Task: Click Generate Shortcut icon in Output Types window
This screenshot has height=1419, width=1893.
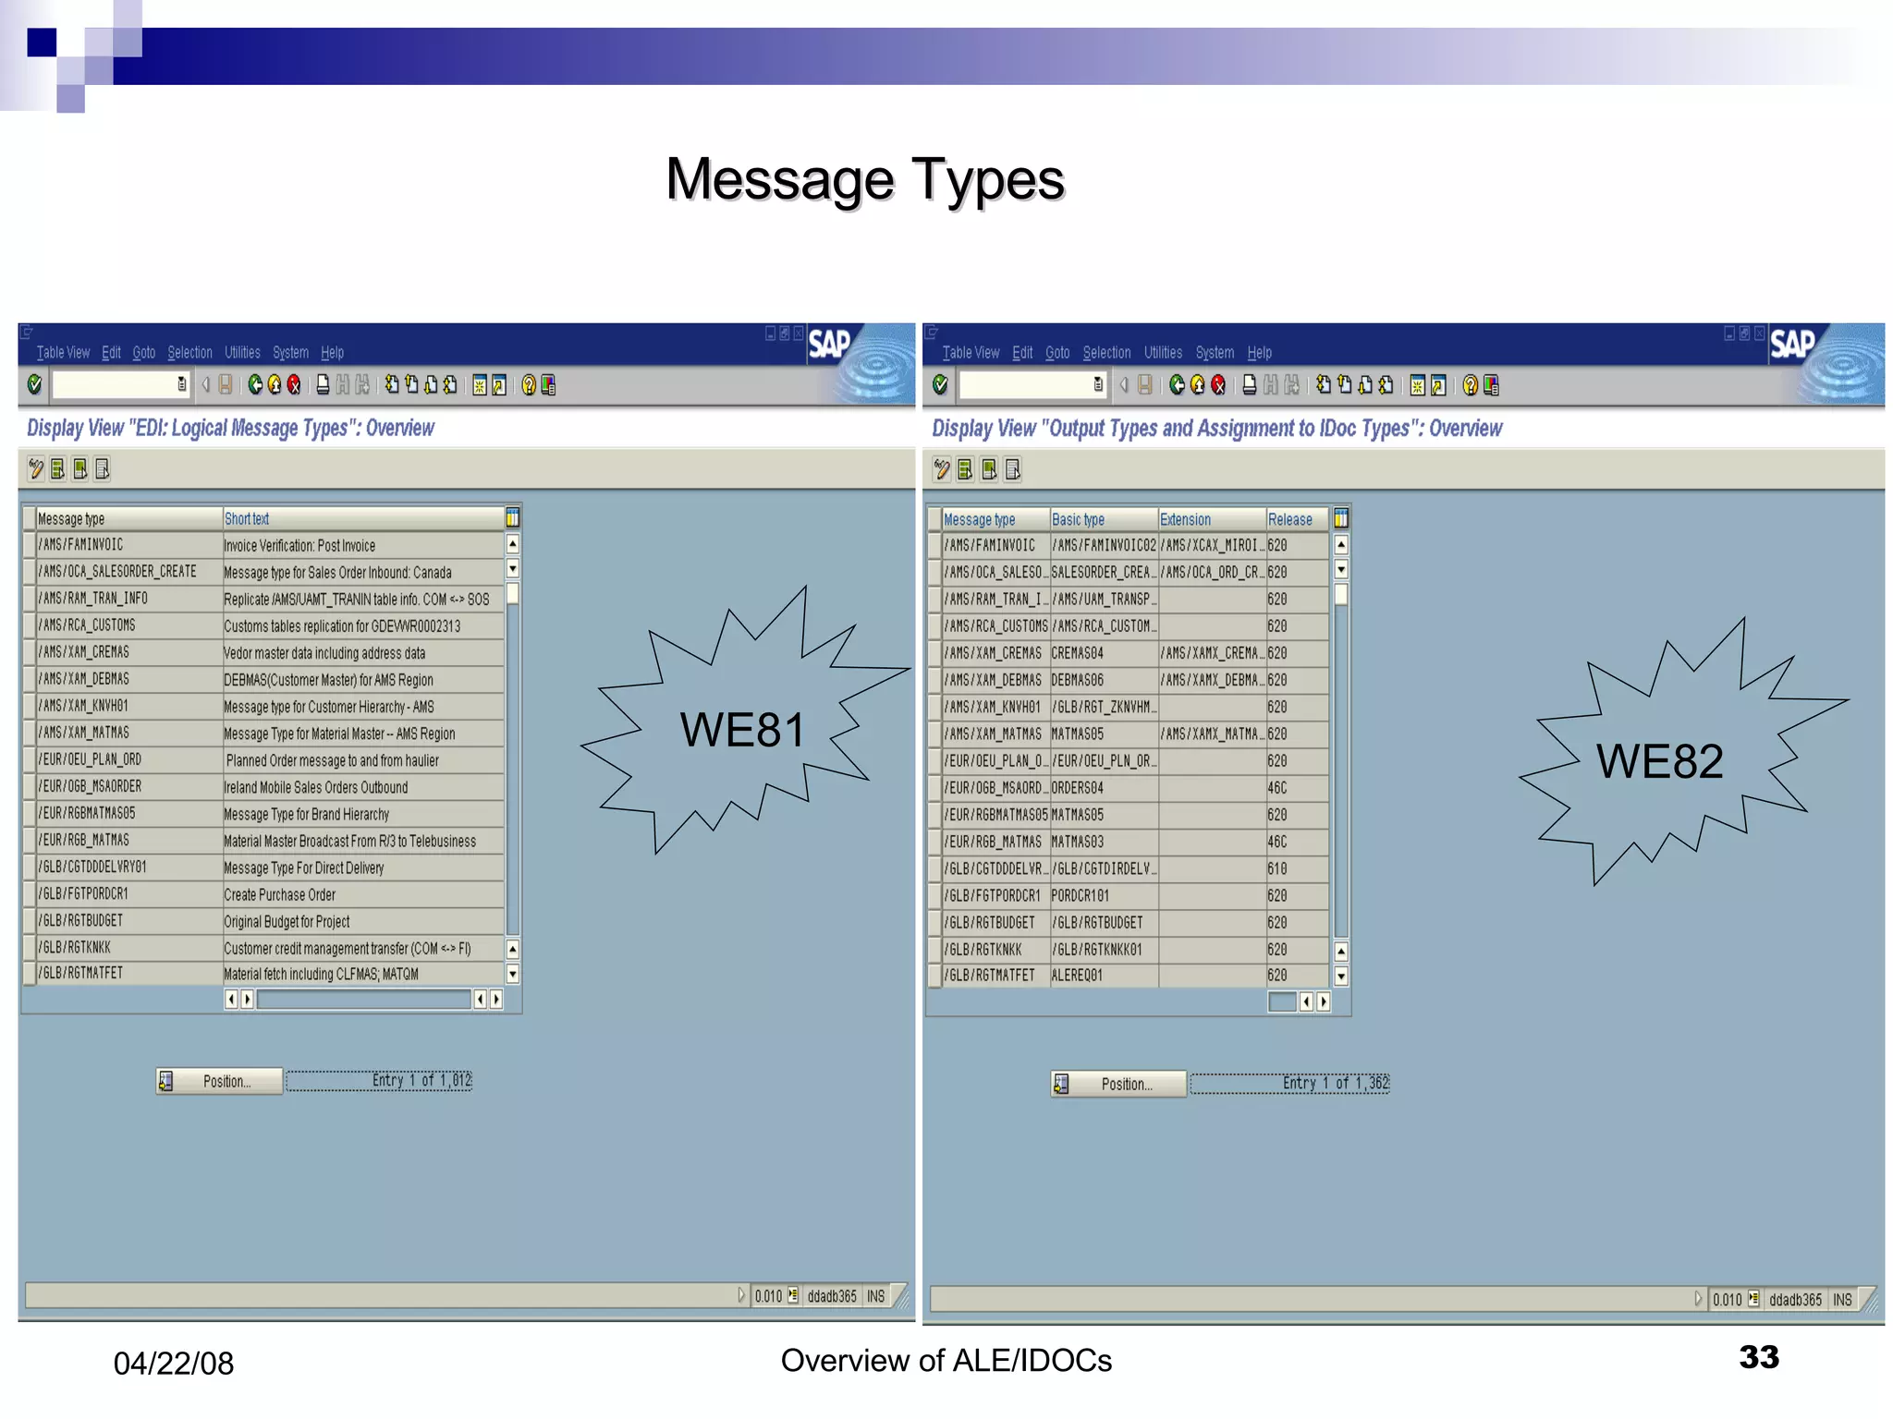Action: point(1438,384)
